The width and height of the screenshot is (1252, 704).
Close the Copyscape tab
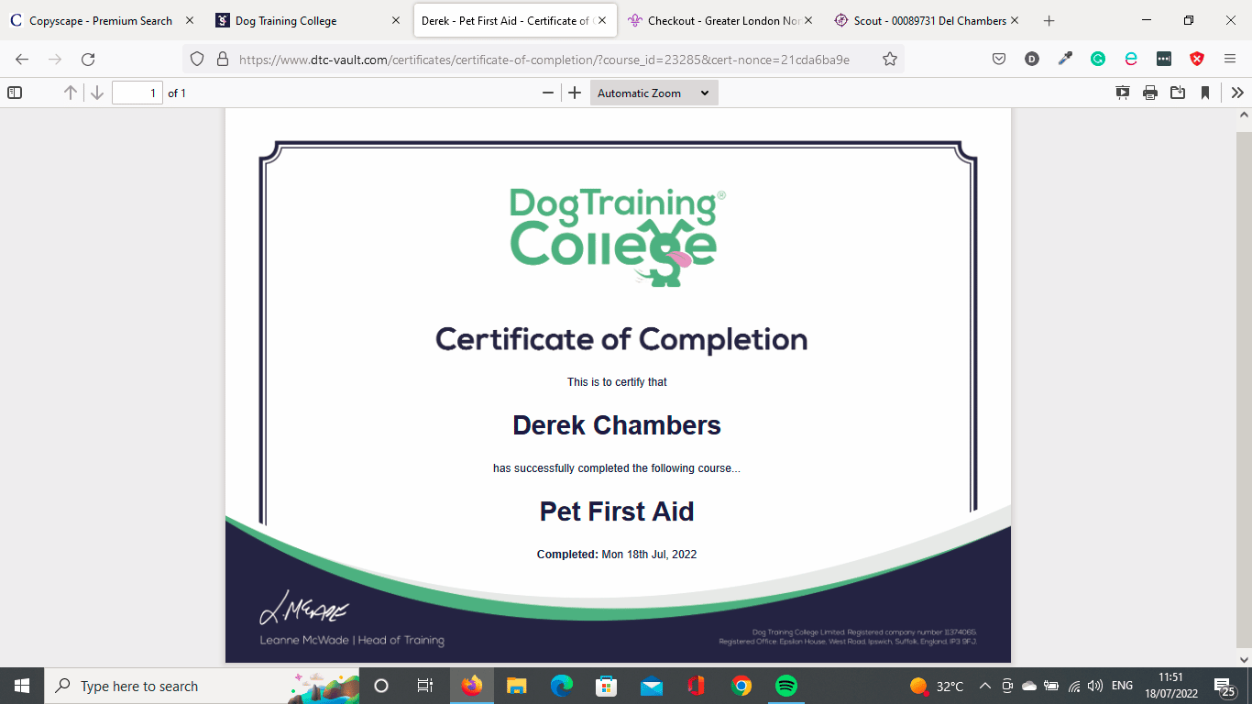(x=189, y=20)
